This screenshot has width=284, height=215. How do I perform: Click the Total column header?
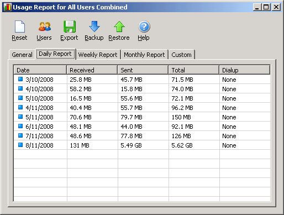click(x=194, y=70)
